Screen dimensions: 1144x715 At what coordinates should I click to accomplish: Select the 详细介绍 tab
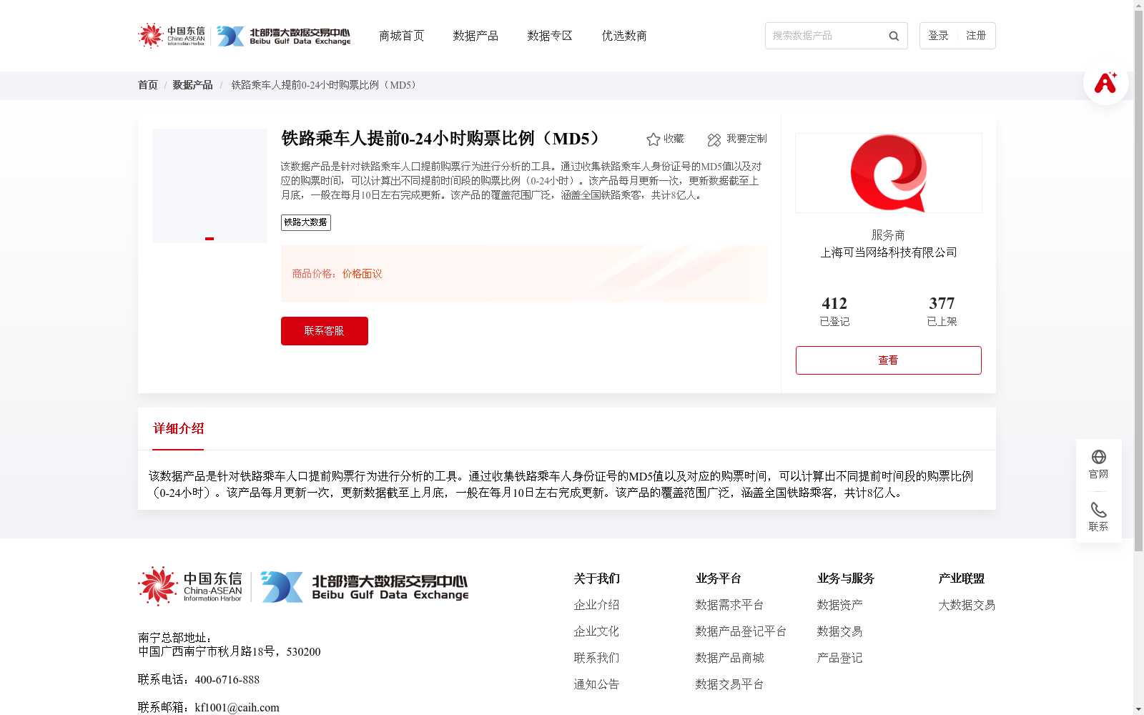(x=178, y=429)
